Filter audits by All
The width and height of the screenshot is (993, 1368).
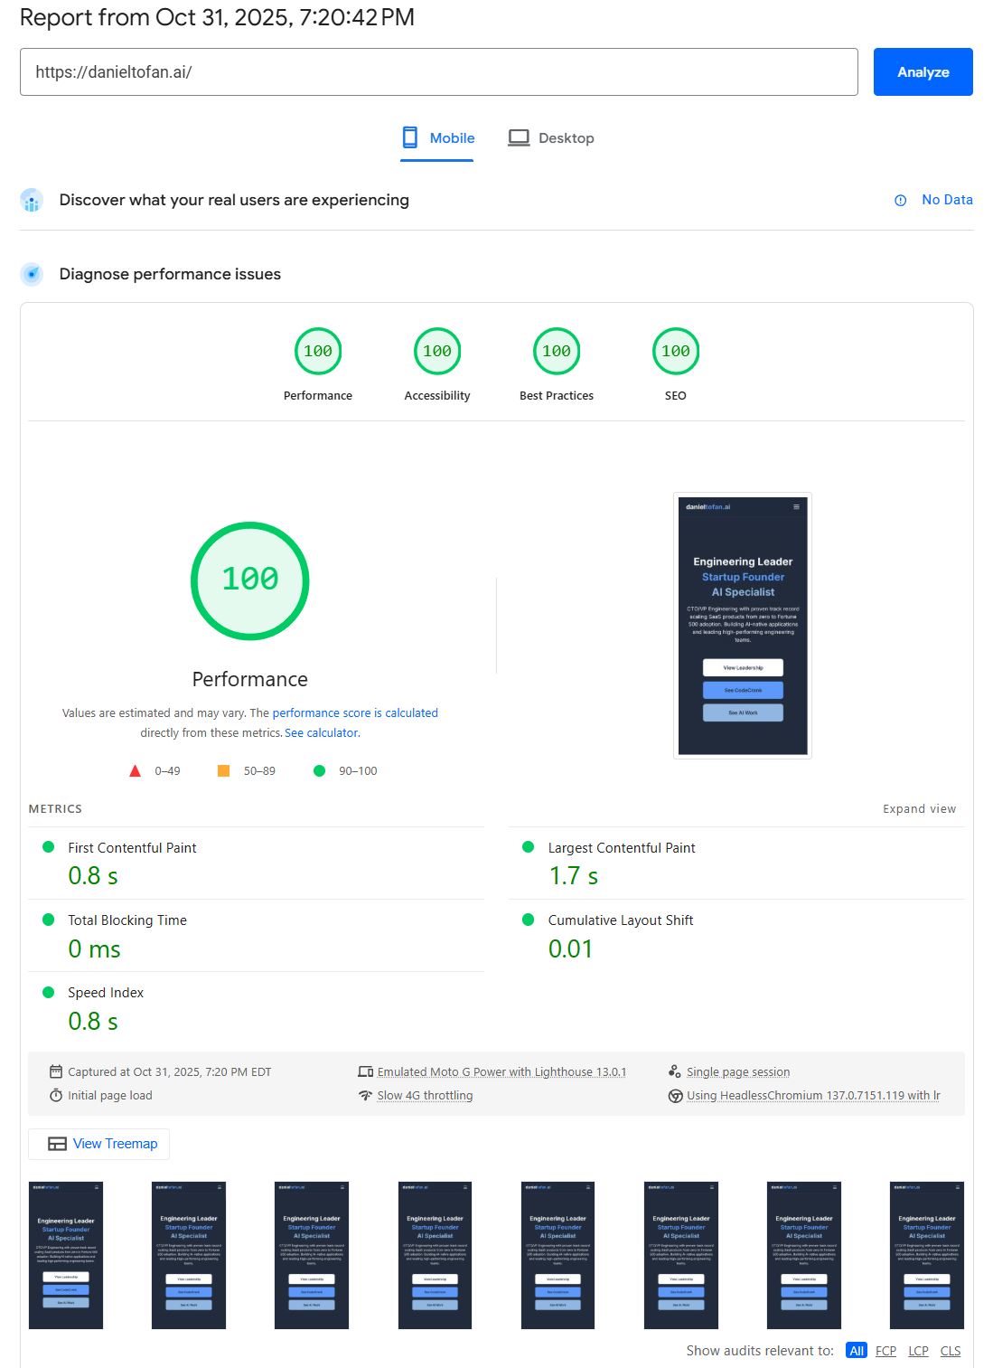[x=856, y=1351]
